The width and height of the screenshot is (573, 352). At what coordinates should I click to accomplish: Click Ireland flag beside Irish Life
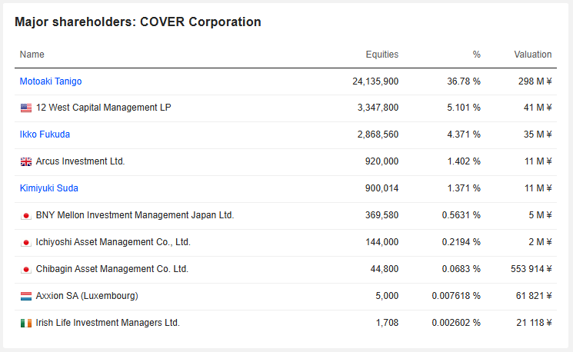26,323
